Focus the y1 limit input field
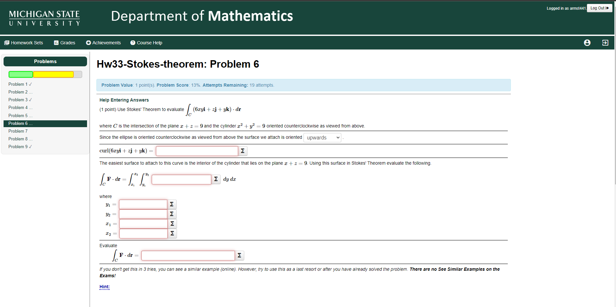 (143, 204)
